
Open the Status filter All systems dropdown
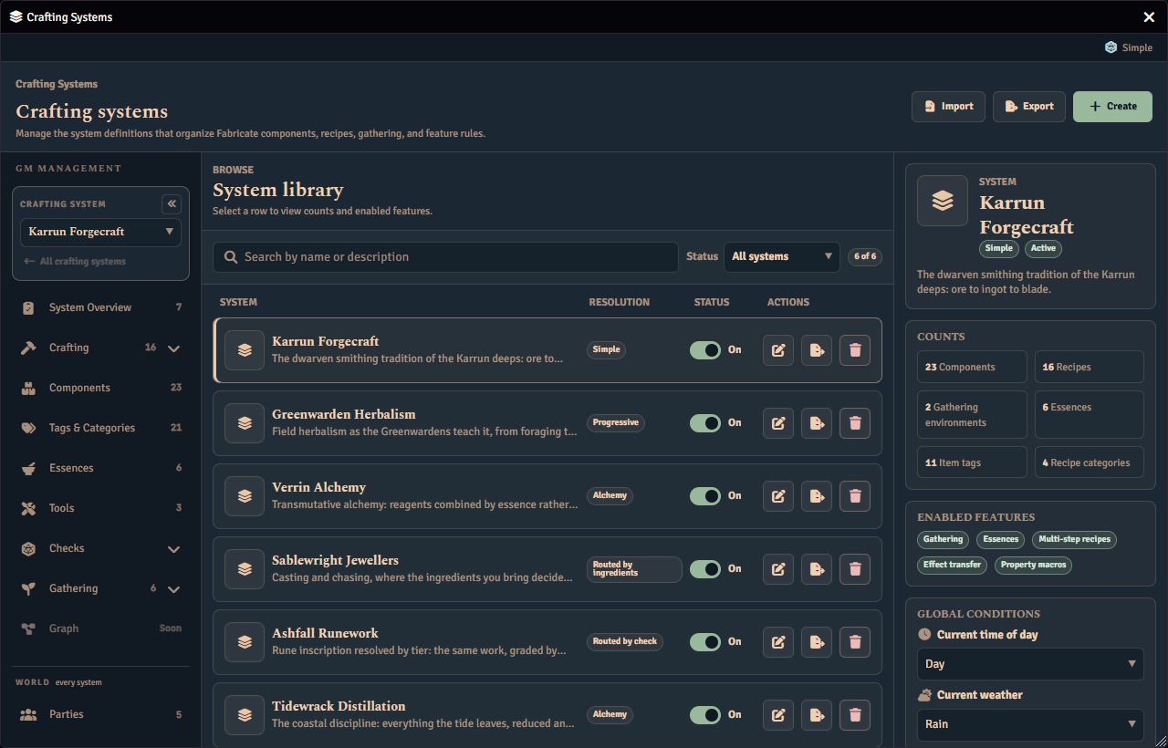pyautogui.click(x=782, y=257)
